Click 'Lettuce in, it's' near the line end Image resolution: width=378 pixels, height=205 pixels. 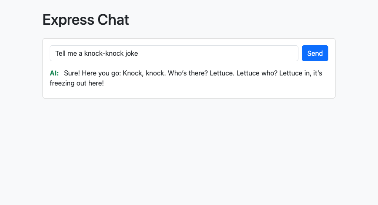tap(300, 73)
